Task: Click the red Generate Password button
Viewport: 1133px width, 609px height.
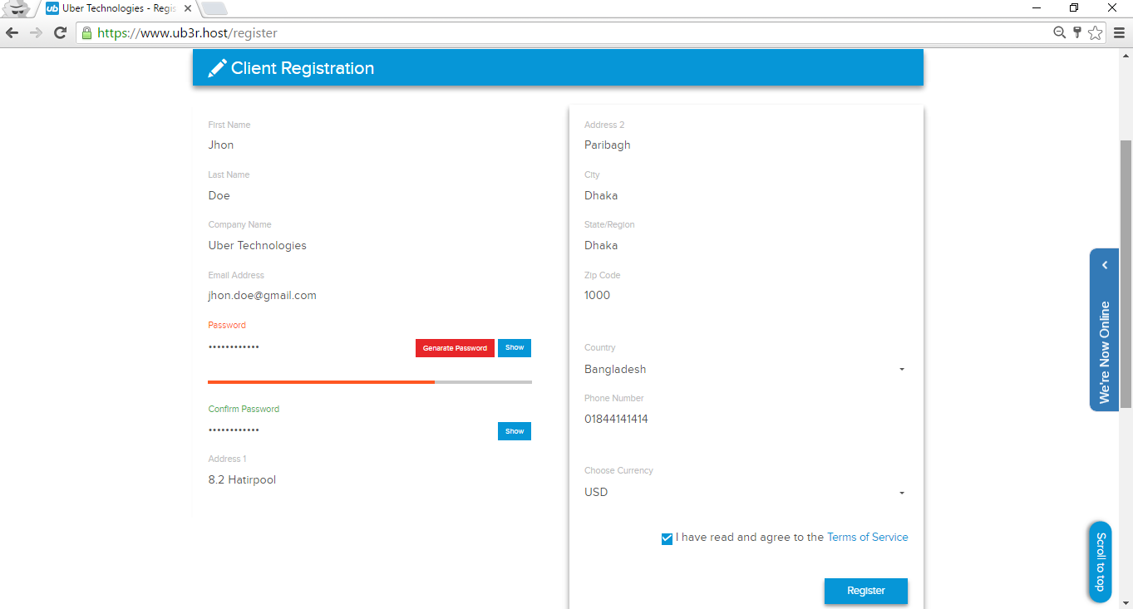Action: pos(455,348)
